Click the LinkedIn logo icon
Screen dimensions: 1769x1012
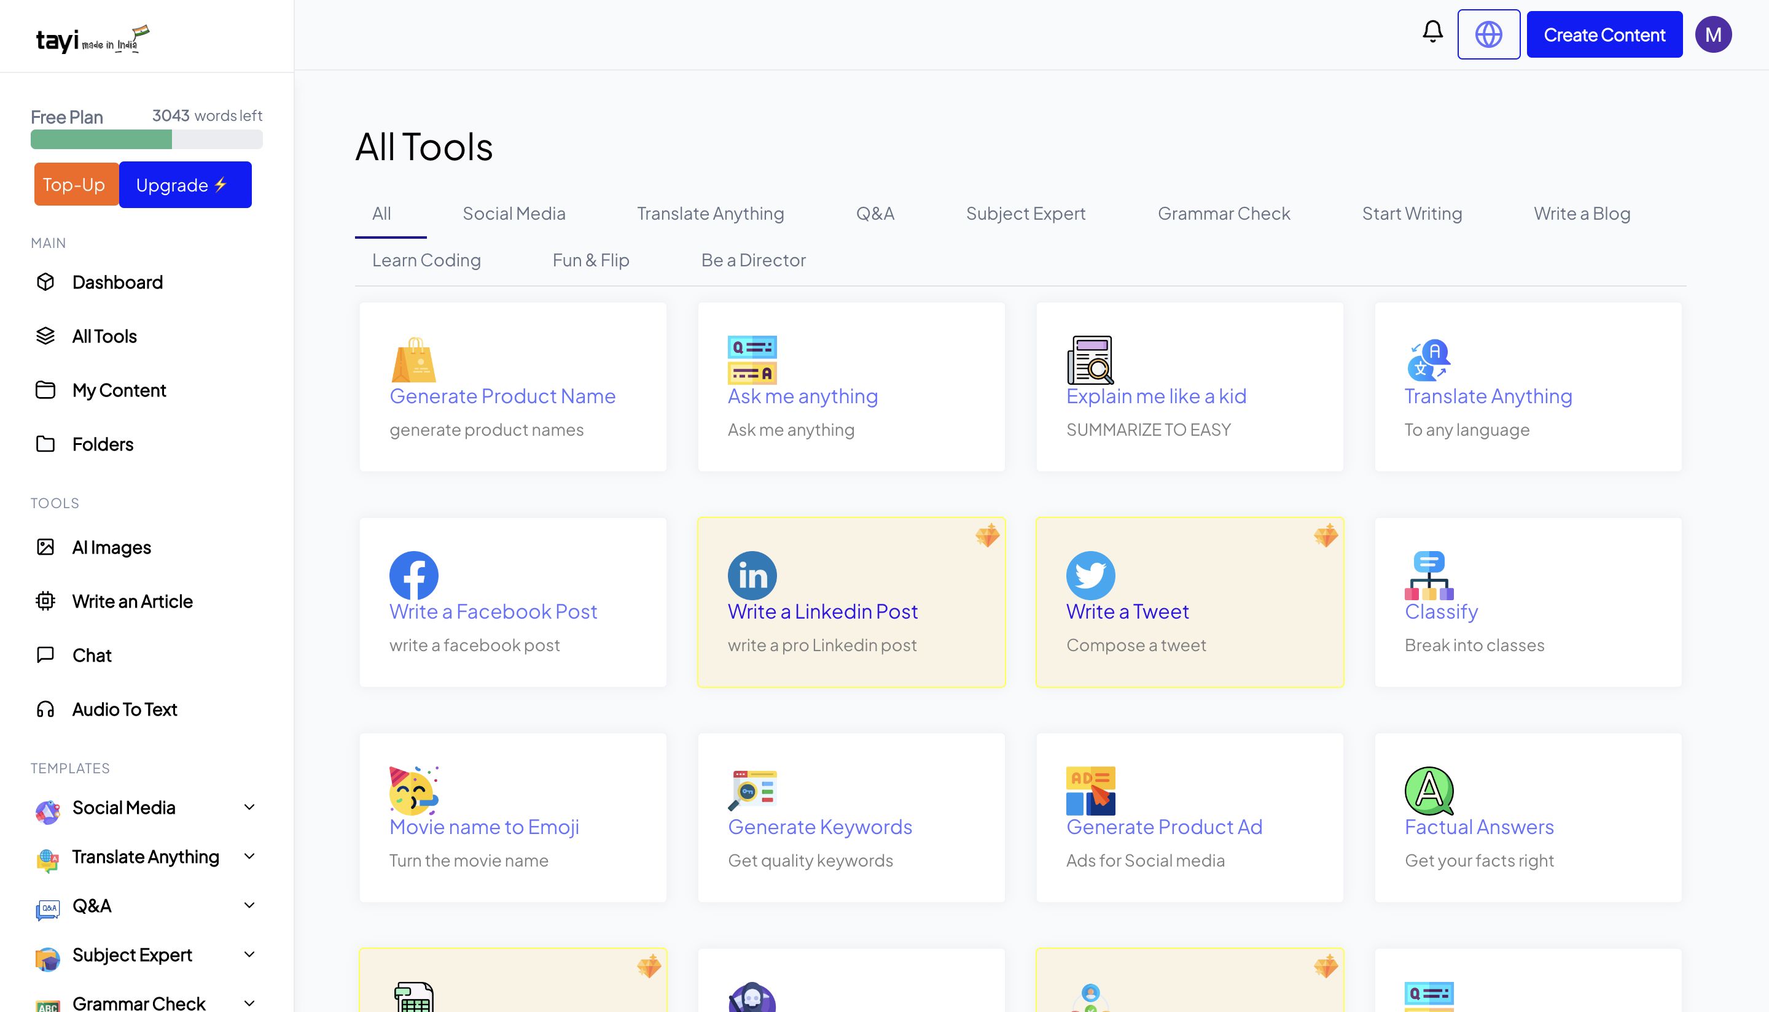point(752,576)
